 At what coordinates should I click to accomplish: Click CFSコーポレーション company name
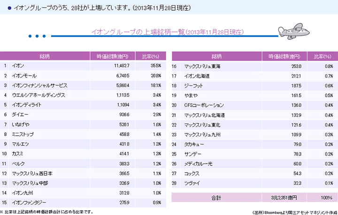point(204,105)
